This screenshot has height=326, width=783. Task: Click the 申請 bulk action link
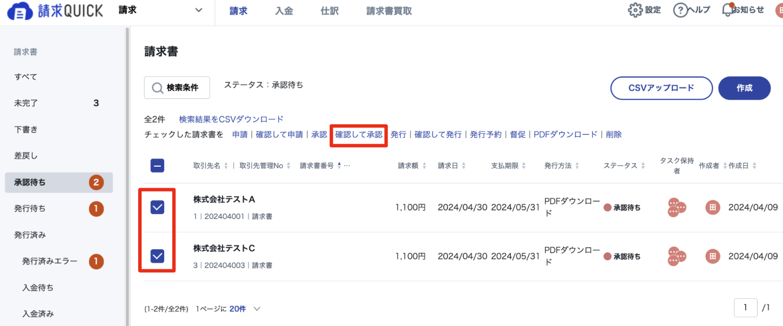240,134
